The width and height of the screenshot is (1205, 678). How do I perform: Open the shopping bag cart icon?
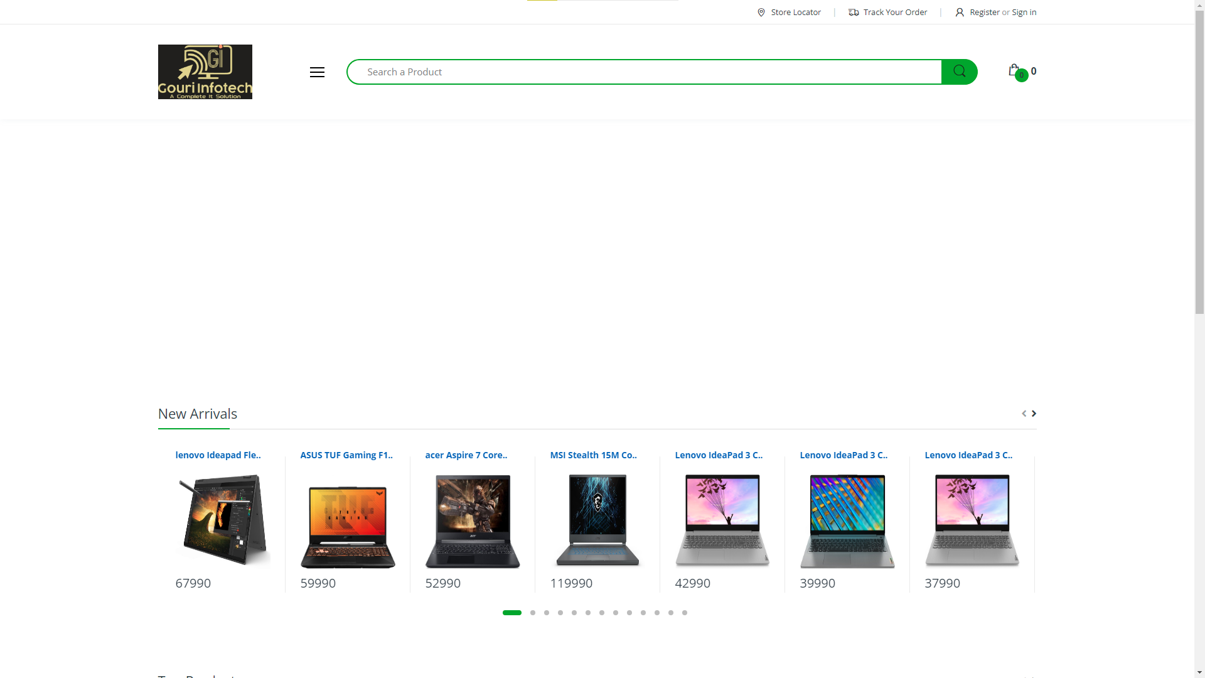click(1014, 70)
